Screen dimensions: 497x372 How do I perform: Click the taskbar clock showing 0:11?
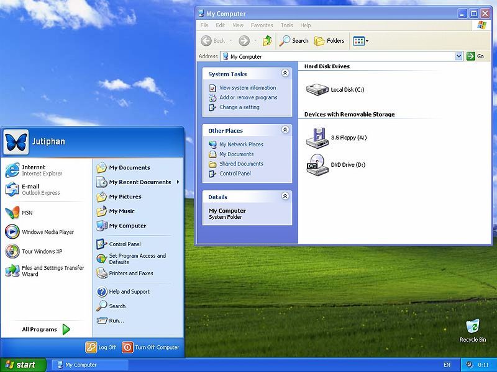(483, 365)
